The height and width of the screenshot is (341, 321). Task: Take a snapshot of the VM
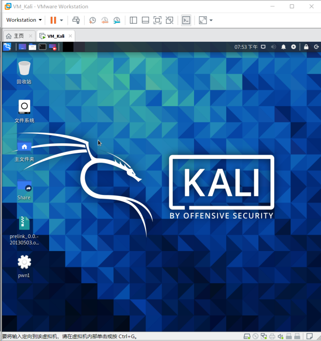(93, 20)
